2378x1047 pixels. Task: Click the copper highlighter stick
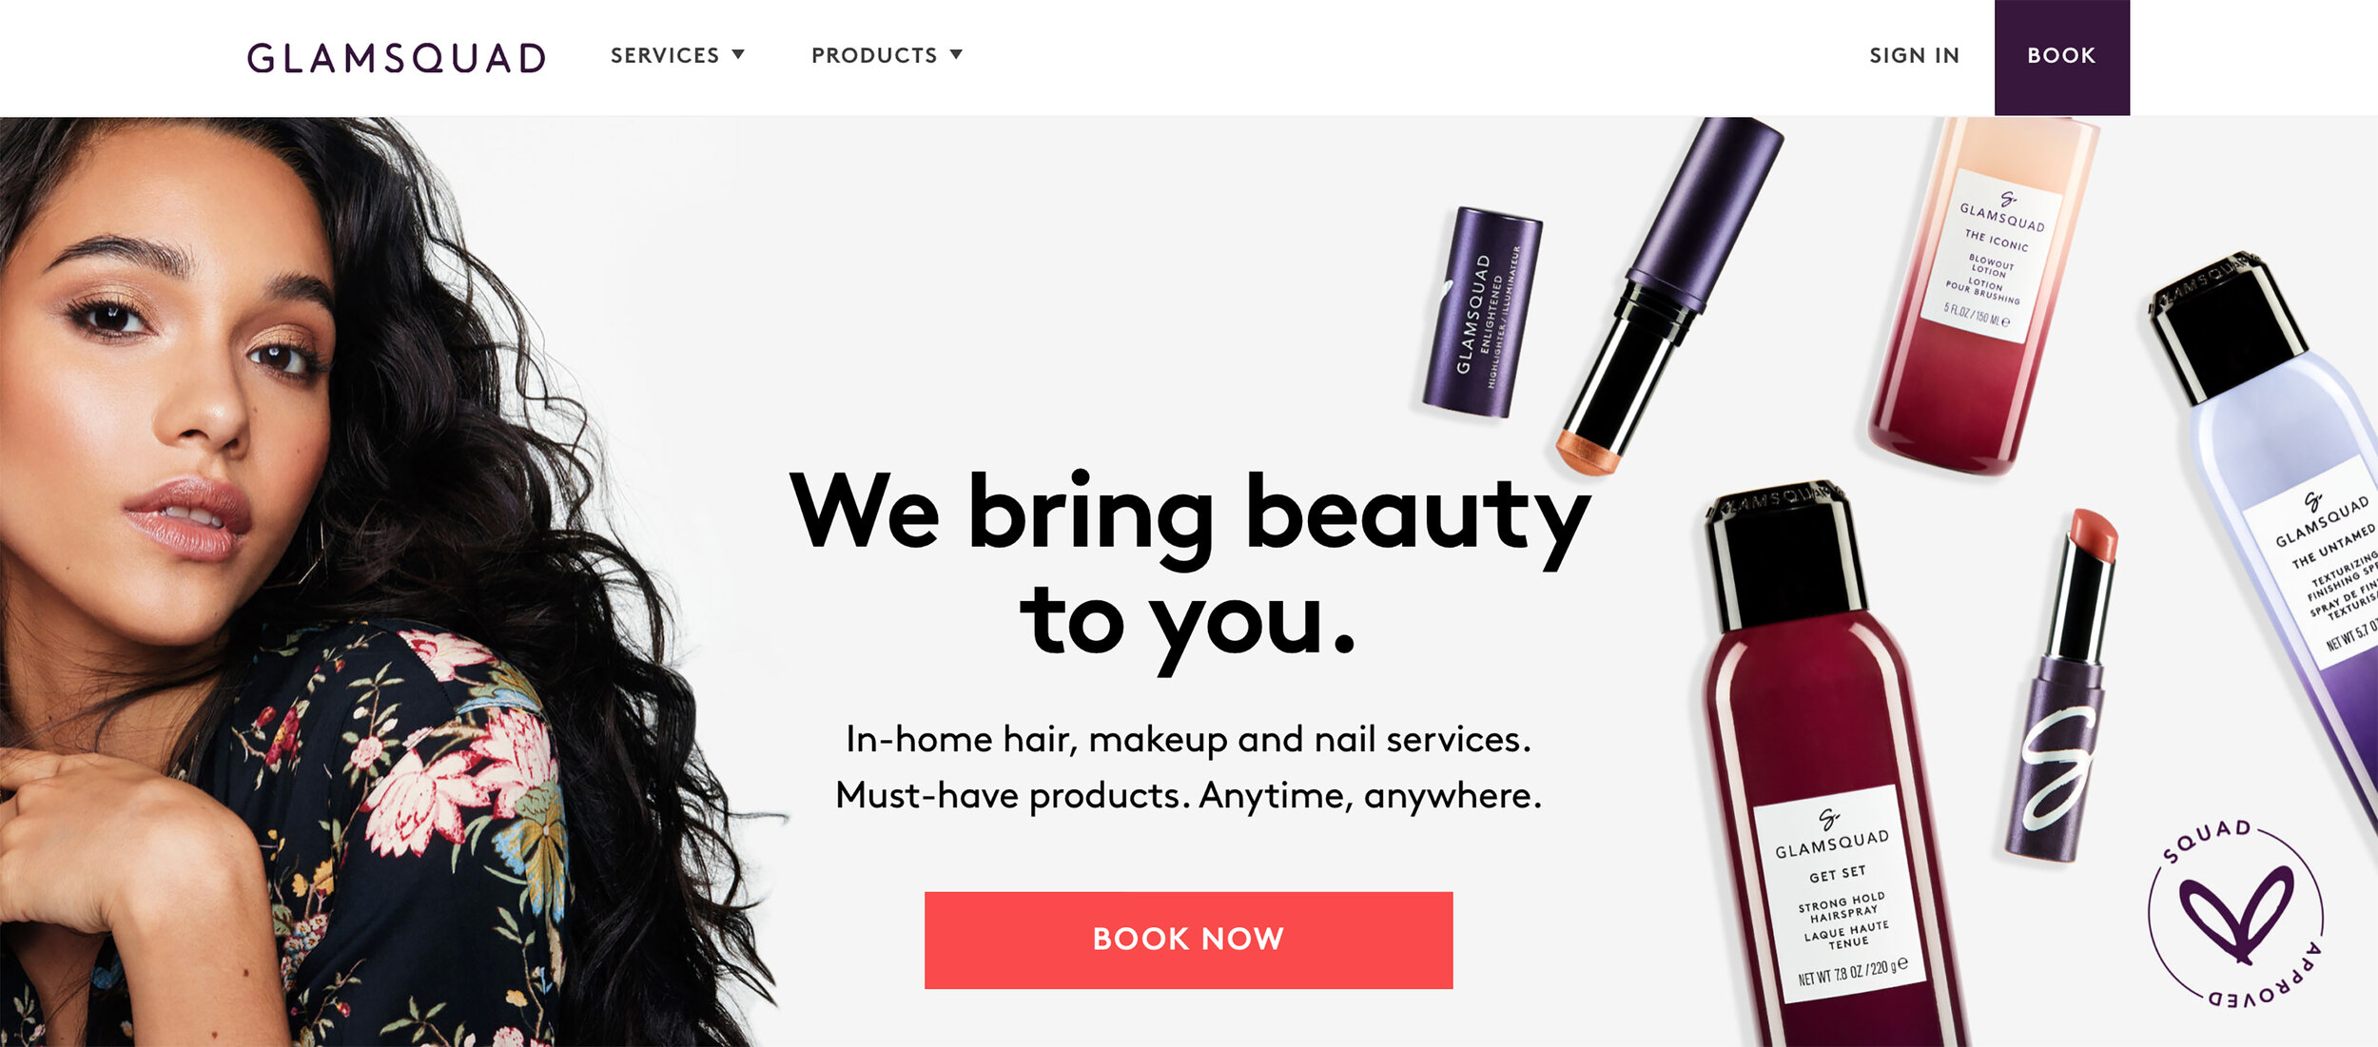(x=1669, y=295)
